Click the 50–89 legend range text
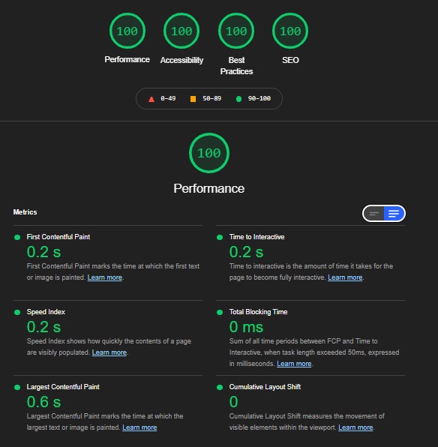438x447 pixels. pyautogui.click(x=211, y=99)
